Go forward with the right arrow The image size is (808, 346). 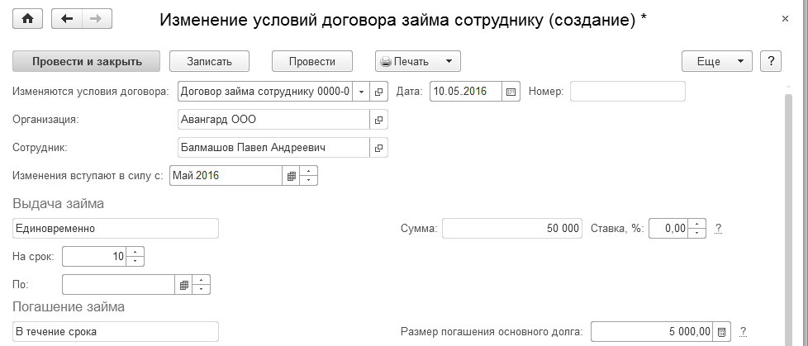tap(94, 19)
